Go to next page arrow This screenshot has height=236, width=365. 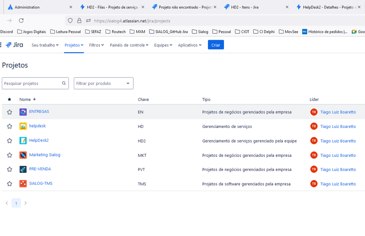click(25, 203)
